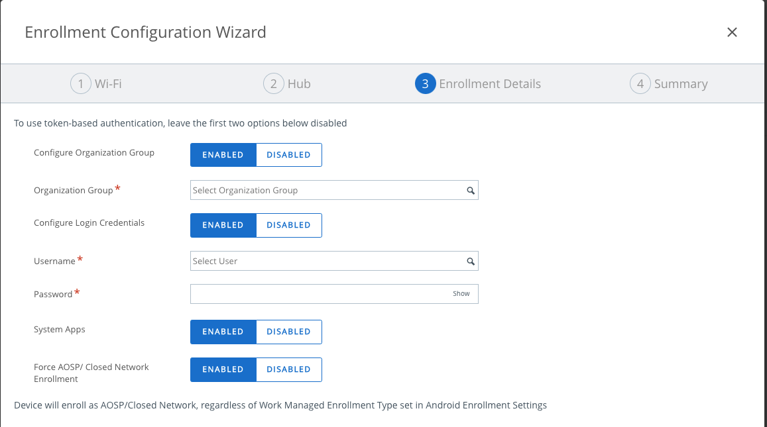This screenshot has height=427, width=767.
Task: Disable System Apps
Action: 289,332
